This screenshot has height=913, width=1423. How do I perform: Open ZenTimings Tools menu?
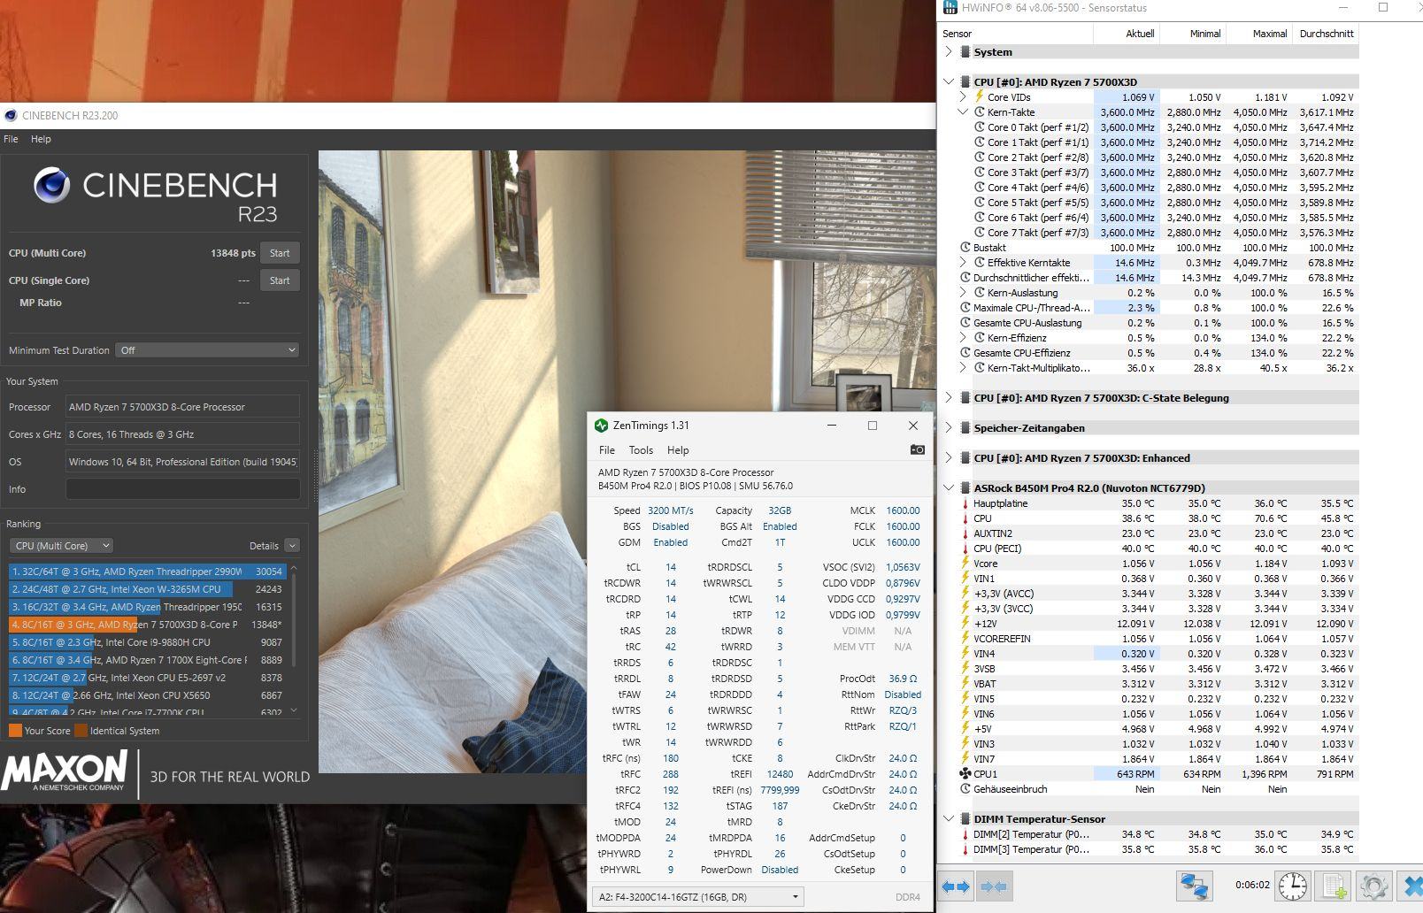tap(641, 450)
